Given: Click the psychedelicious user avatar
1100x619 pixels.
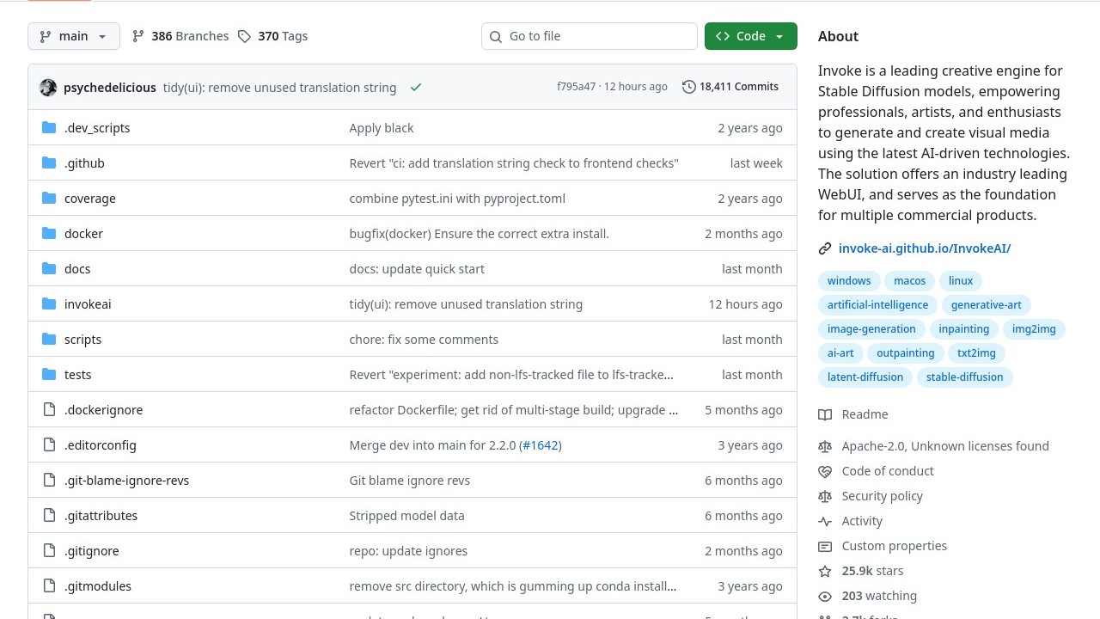Looking at the screenshot, I should (48, 88).
